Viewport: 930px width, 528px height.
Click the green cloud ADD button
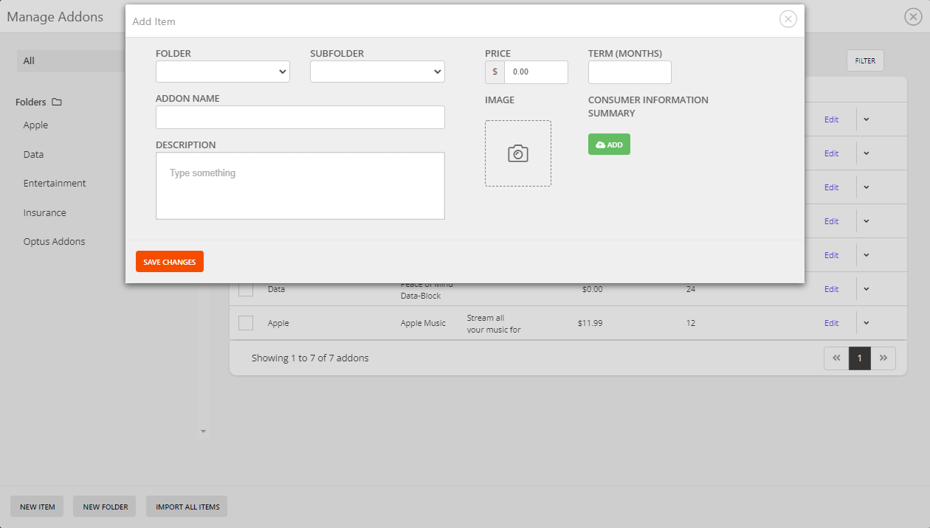(x=609, y=145)
